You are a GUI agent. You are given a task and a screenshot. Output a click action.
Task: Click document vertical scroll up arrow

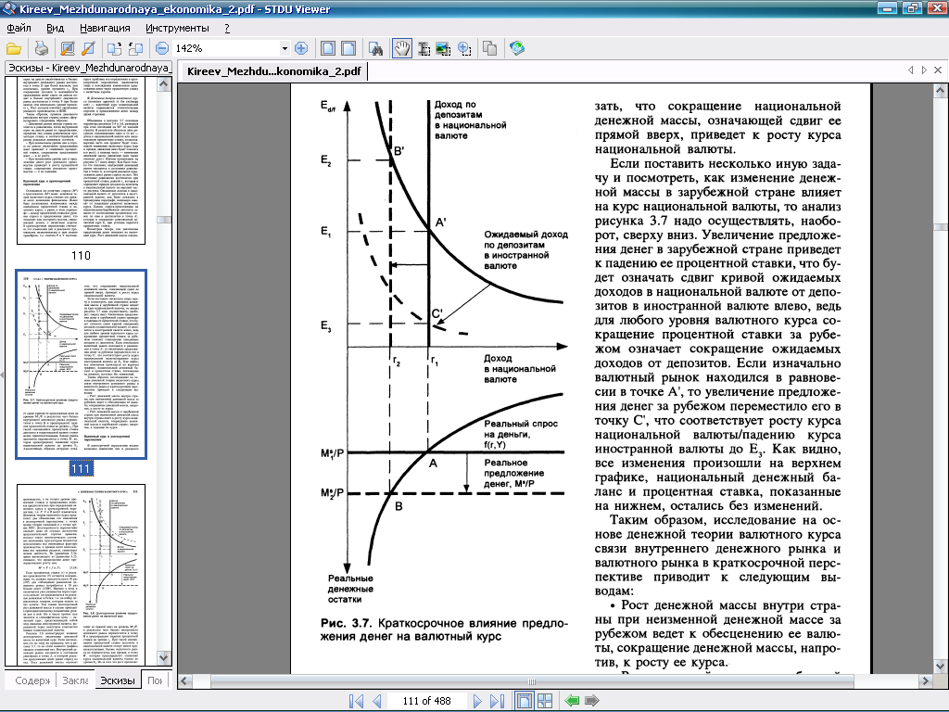pos(940,92)
